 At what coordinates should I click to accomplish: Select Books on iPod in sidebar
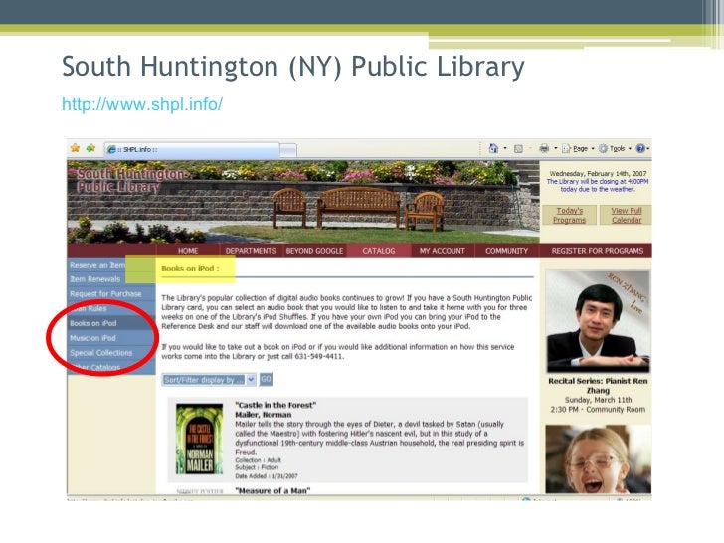point(111,323)
